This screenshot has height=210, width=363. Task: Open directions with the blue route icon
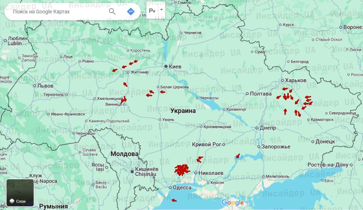[130, 11]
